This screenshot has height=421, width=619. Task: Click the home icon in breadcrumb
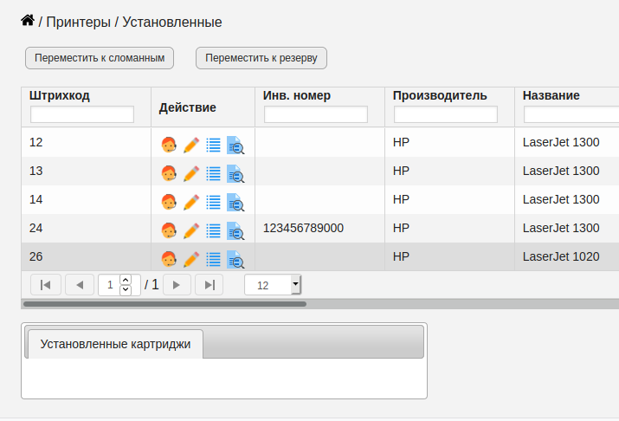click(28, 20)
